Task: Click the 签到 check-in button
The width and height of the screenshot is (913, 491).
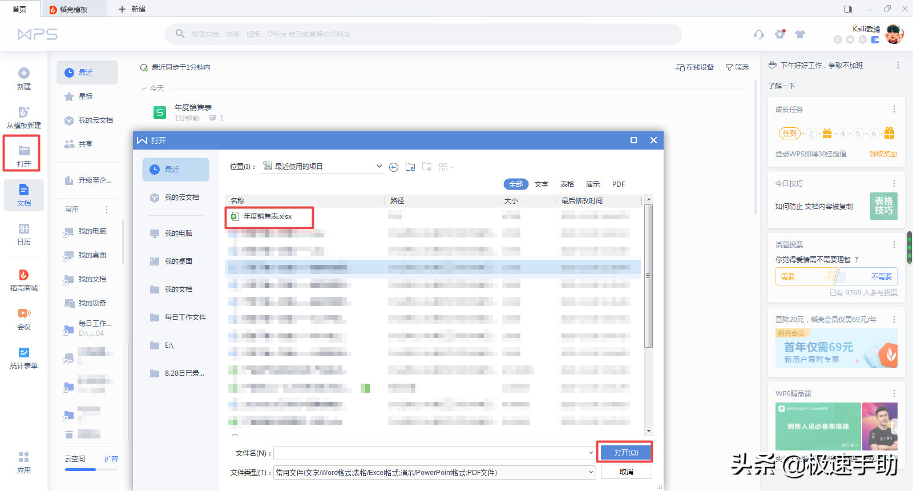Action: tap(790, 134)
